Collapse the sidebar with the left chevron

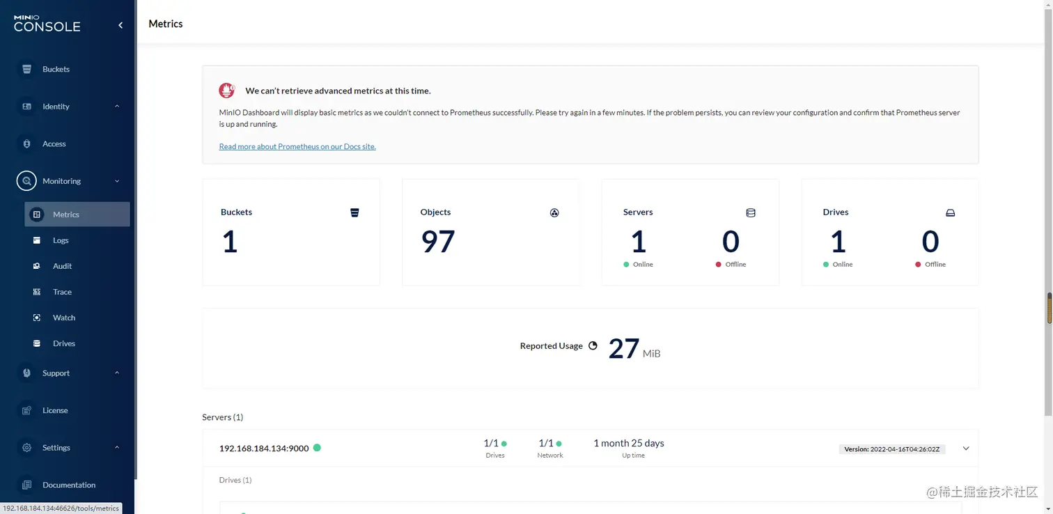point(120,25)
